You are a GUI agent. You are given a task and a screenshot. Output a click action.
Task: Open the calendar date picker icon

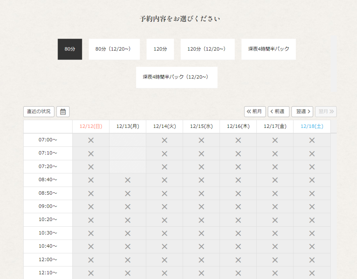pos(63,112)
